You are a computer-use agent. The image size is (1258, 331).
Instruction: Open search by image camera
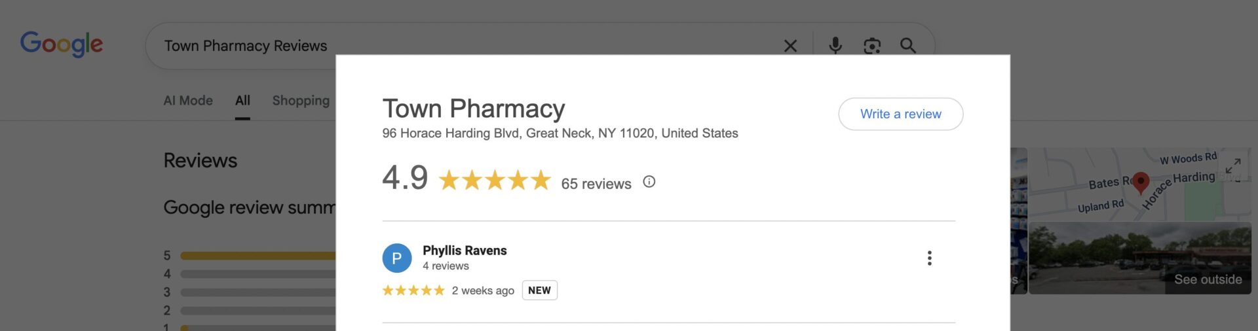[871, 46]
